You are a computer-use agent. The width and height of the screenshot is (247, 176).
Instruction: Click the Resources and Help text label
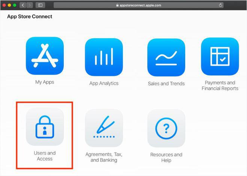pos(166,157)
